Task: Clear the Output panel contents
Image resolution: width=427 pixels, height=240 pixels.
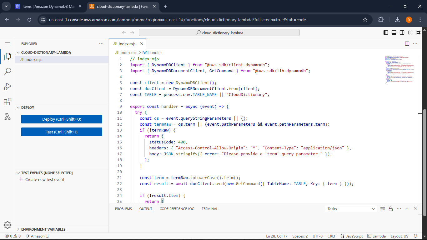Action: (x=383, y=208)
